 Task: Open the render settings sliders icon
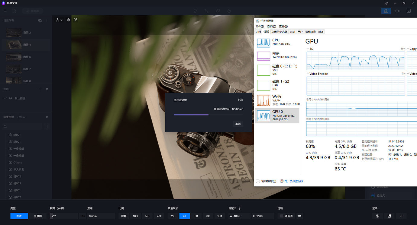pyautogui.click(x=300, y=216)
